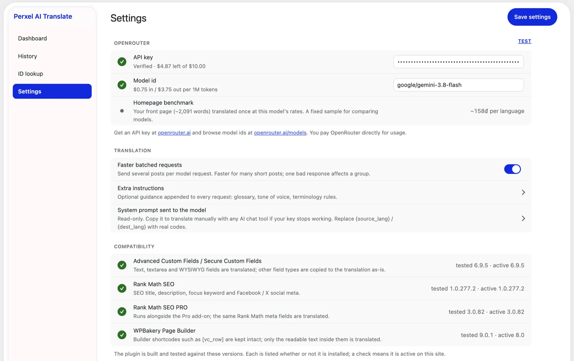Click the ~158₫ per language value
Viewport: 574px width, 361px height.
(x=497, y=111)
